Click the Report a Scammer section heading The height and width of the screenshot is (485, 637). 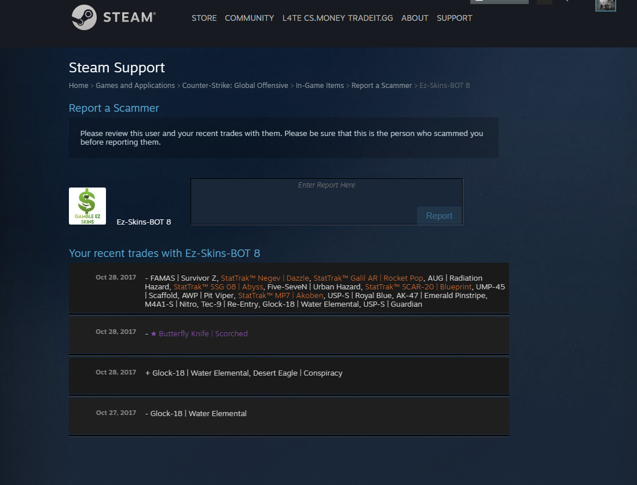click(x=114, y=108)
